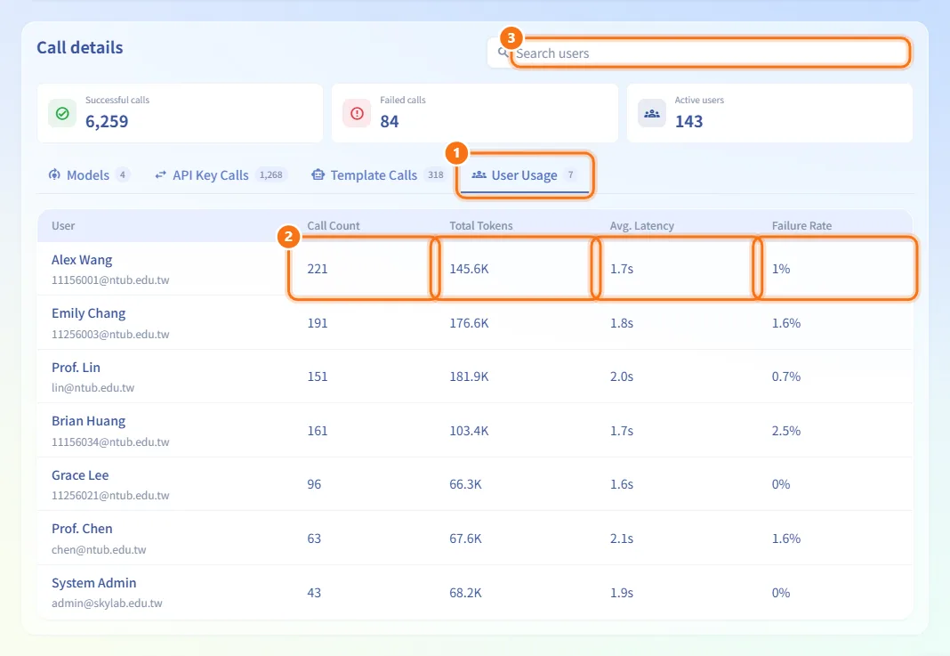Select user Grace Lee

pos(80,475)
